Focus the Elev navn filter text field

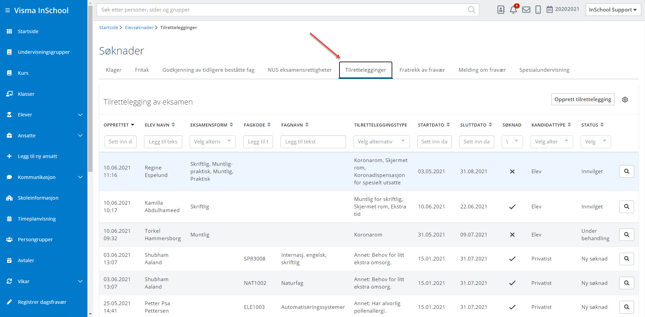tap(163, 142)
